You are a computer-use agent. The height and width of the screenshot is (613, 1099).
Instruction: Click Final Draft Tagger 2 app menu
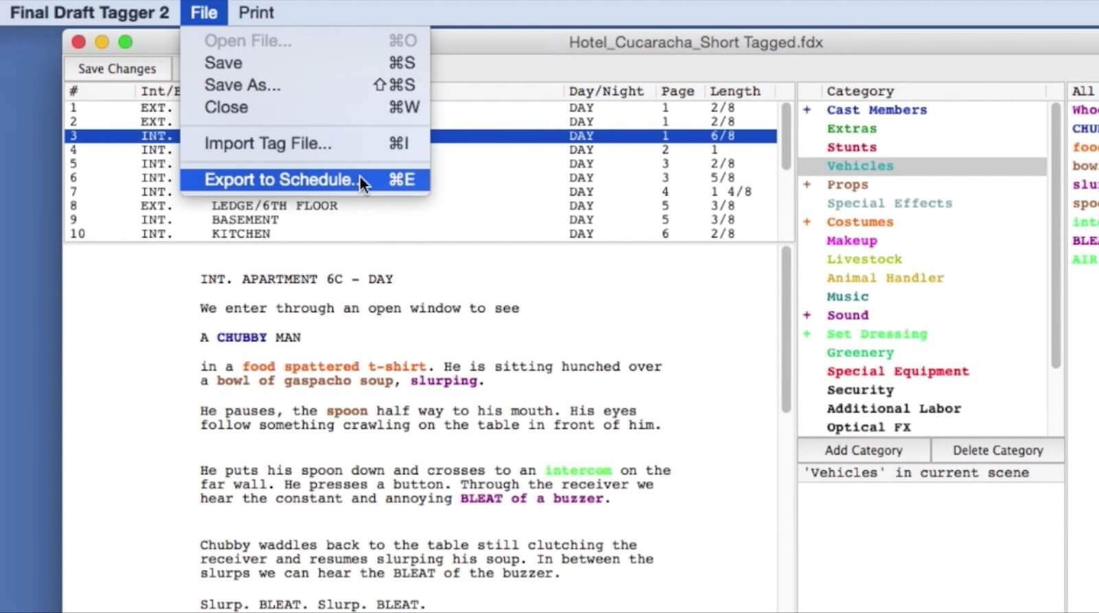(89, 12)
